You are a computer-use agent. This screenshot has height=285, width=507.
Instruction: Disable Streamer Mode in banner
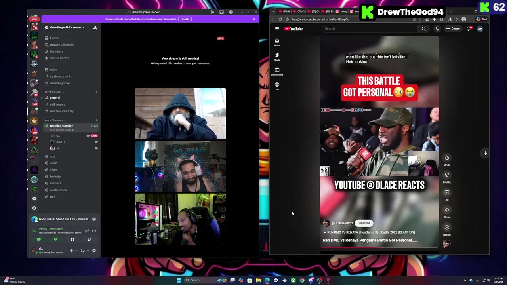(x=185, y=19)
